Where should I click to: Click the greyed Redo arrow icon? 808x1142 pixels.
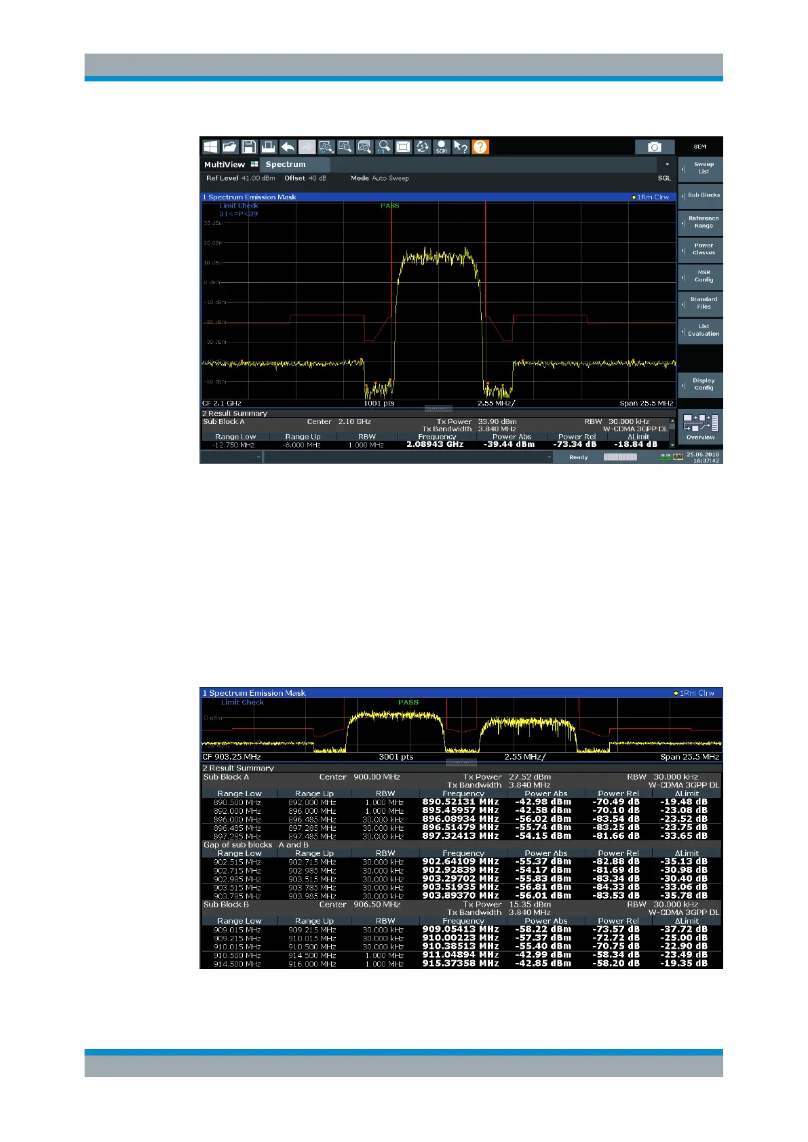(x=307, y=147)
